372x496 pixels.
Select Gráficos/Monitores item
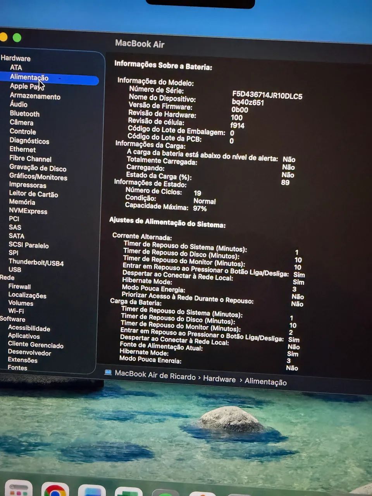tap(38, 177)
